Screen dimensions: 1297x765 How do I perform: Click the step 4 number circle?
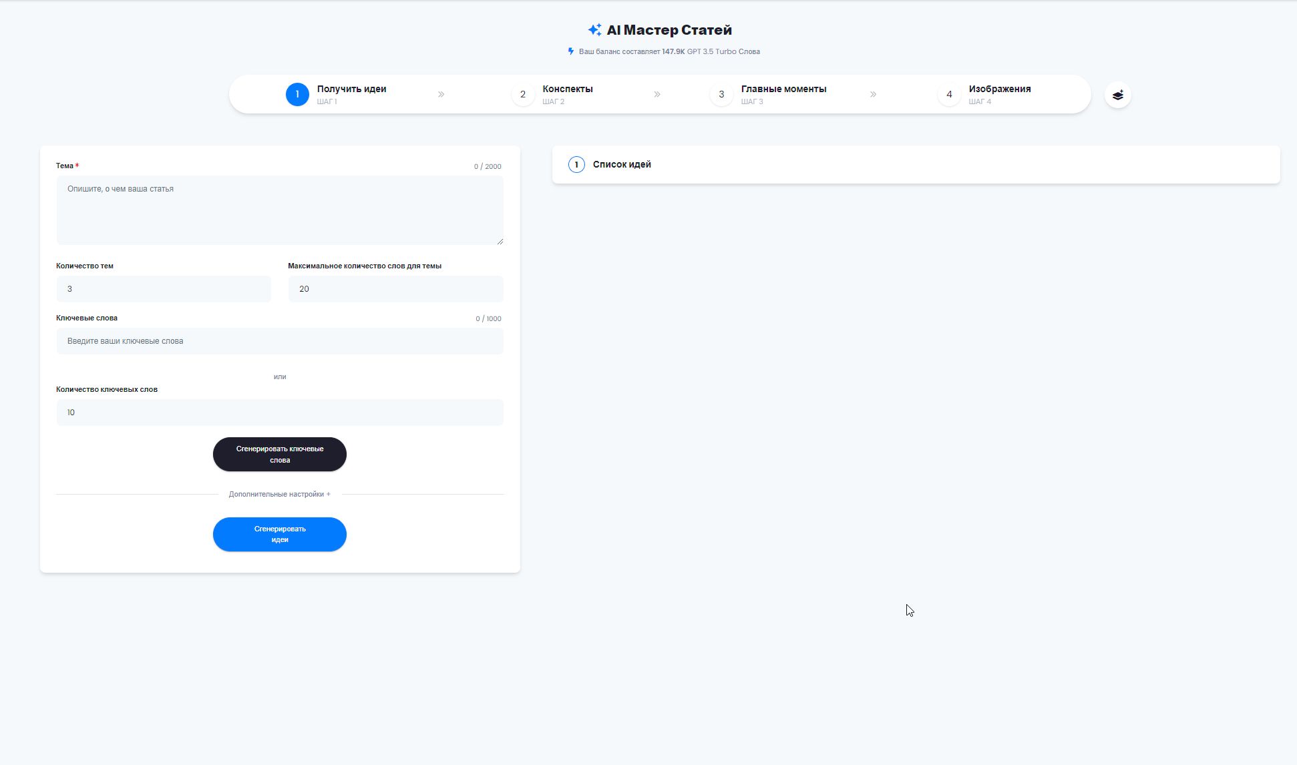pyautogui.click(x=949, y=94)
